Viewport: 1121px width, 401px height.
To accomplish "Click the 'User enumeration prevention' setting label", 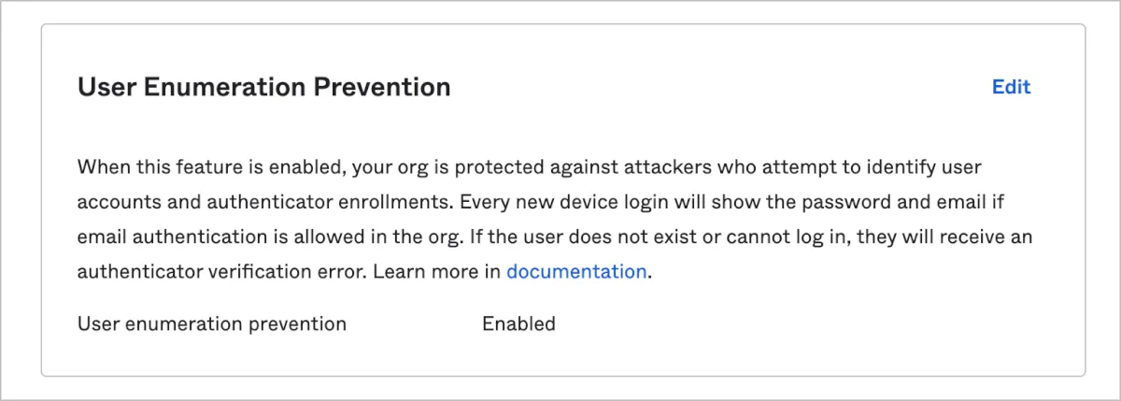I will 212,324.
